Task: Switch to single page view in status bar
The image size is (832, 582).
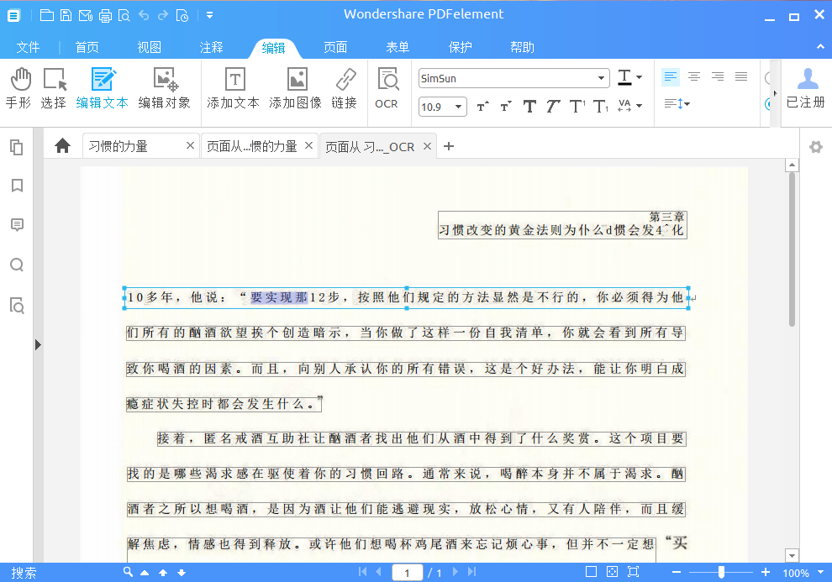Action: pyautogui.click(x=591, y=571)
